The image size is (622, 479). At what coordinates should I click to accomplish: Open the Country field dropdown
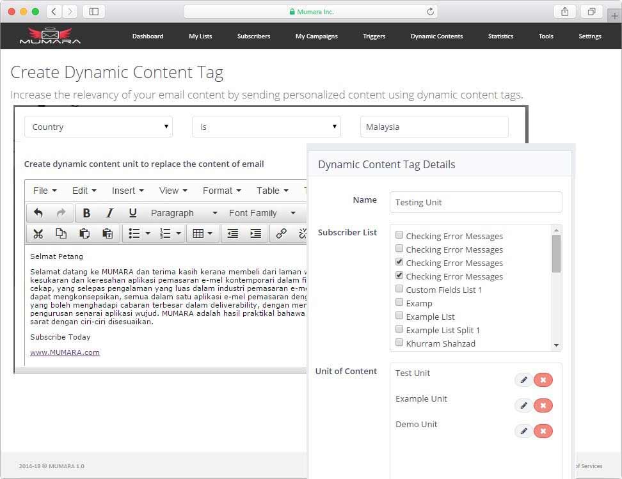tap(99, 127)
